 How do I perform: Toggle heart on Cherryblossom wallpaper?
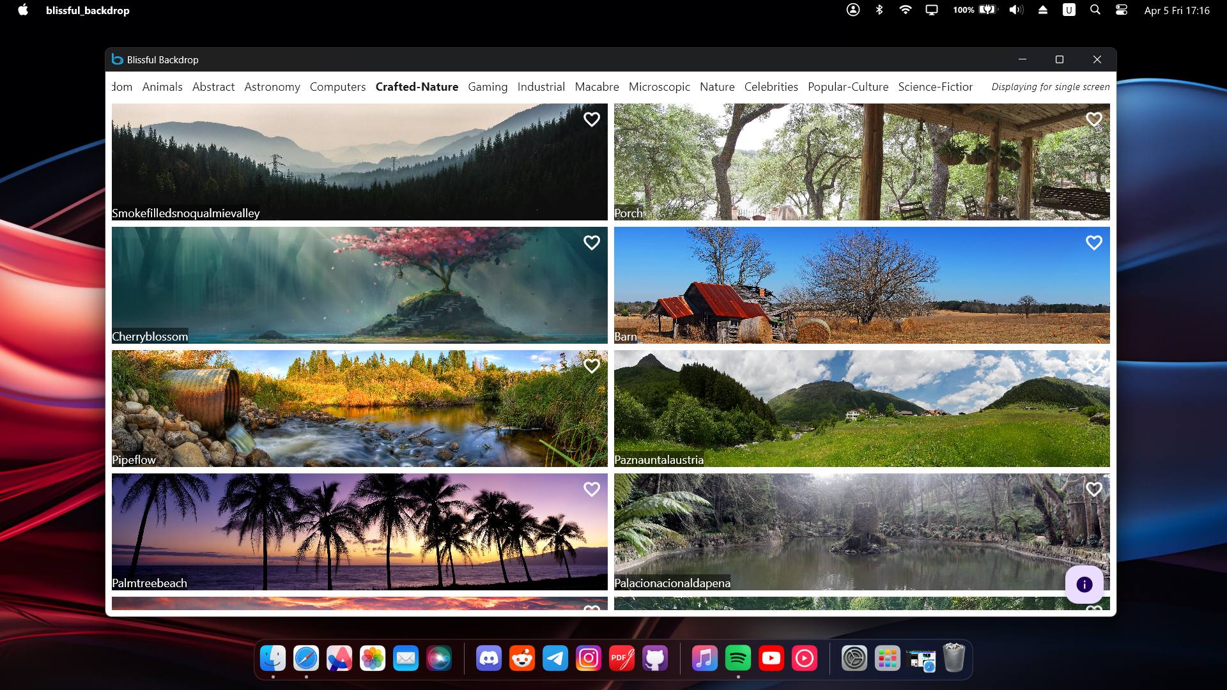point(591,243)
